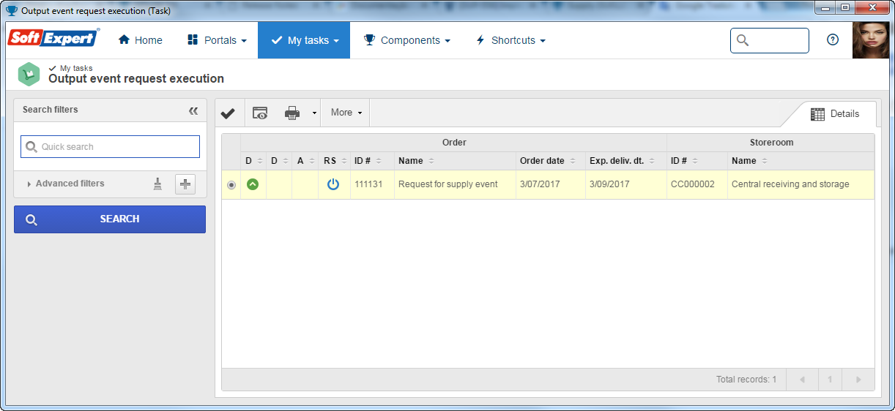Go to the Home page
Screen dimensions: 895x411
click(x=141, y=40)
